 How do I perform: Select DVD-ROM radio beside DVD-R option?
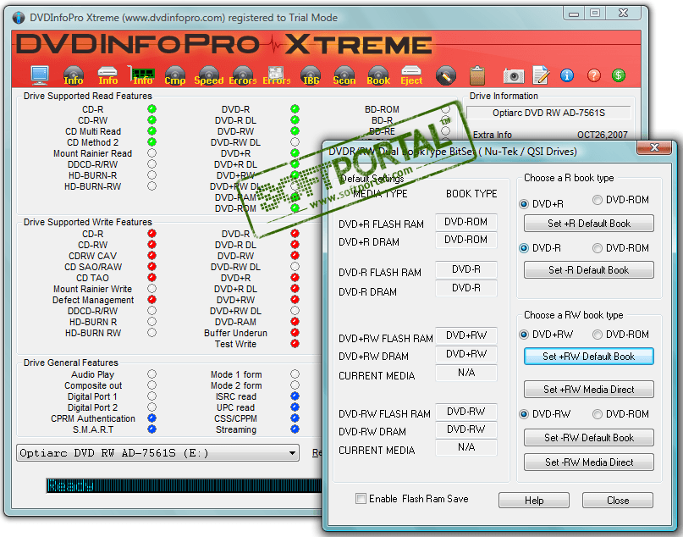pyautogui.click(x=598, y=248)
